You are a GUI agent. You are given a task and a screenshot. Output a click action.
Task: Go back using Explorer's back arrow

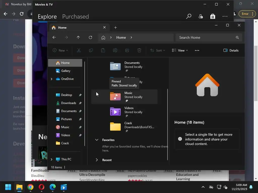(x=54, y=37)
